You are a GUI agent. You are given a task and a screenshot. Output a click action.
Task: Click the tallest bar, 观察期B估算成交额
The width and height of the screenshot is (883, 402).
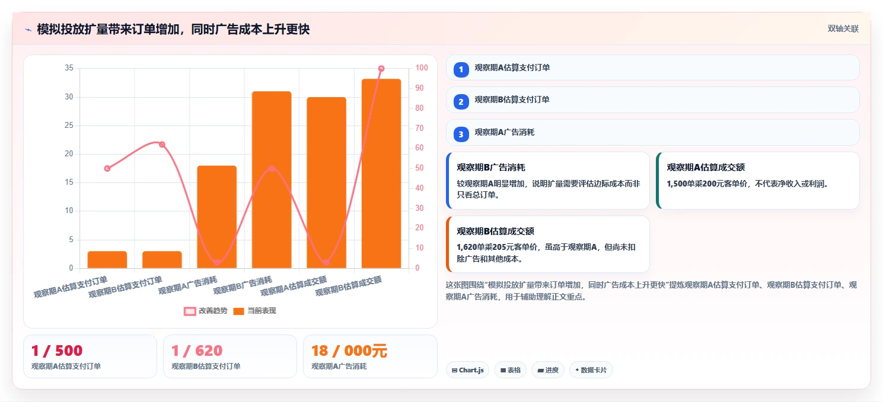tap(381, 173)
